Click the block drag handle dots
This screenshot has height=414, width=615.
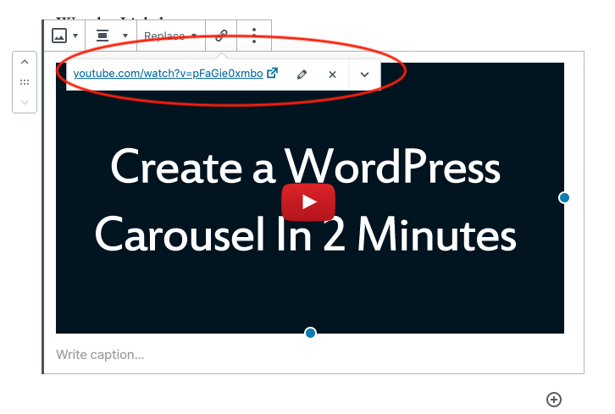[25, 82]
